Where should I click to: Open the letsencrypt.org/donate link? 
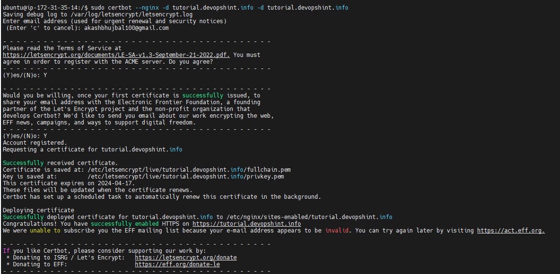pyautogui.click(x=186, y=258)
